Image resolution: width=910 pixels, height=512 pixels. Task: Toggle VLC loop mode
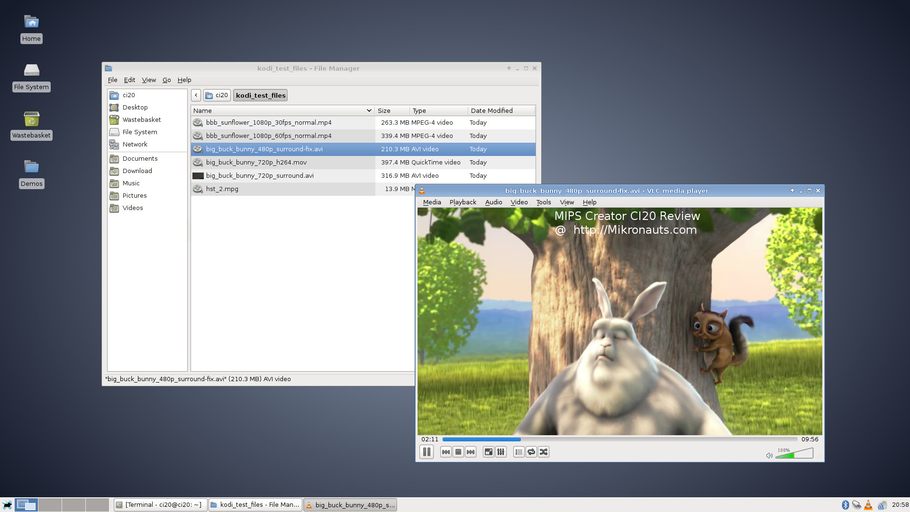click(x=531, y=452)
